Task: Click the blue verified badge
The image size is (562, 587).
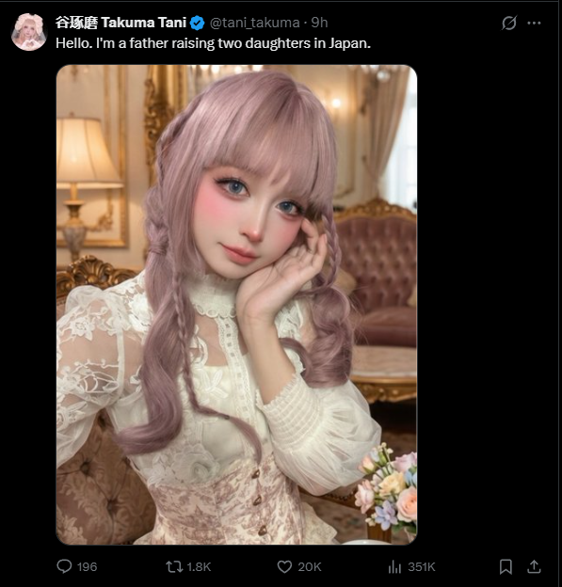Action: pos(197,23)
